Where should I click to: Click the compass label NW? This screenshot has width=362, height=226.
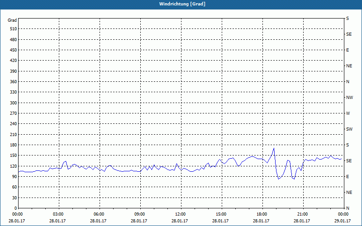click(349, 98)
